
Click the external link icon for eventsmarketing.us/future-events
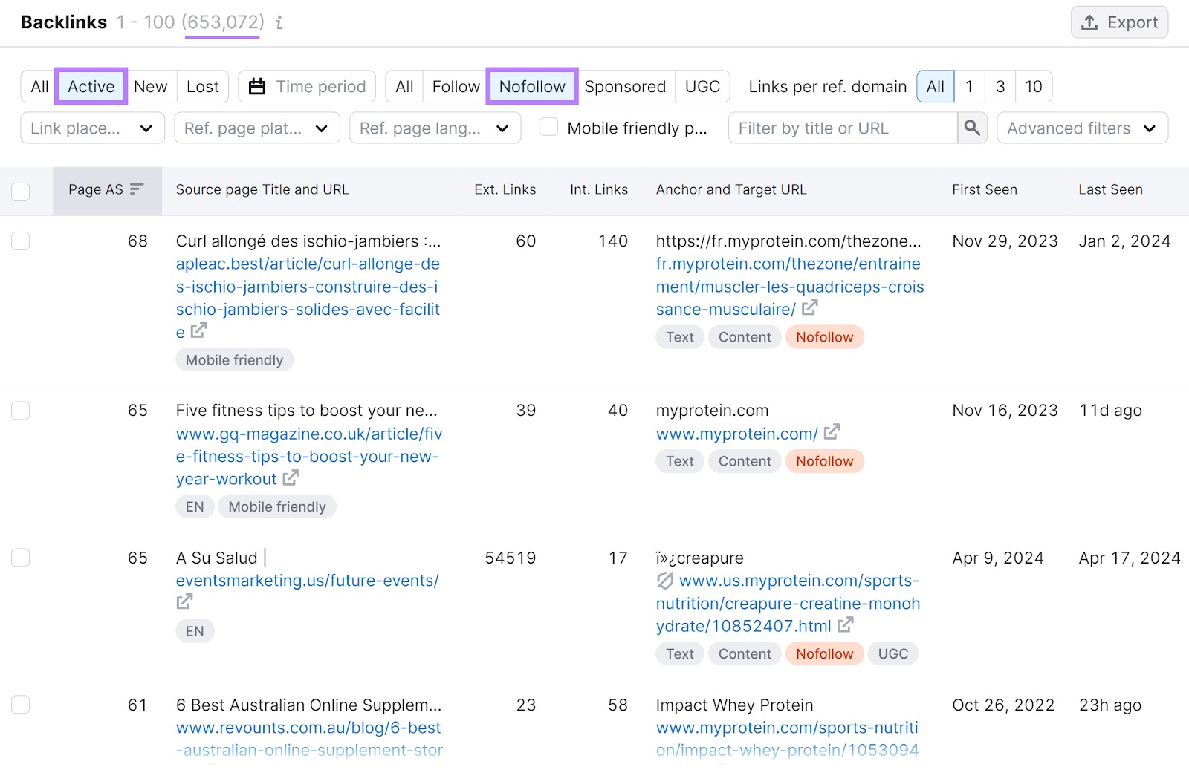(x=184, y=601)
